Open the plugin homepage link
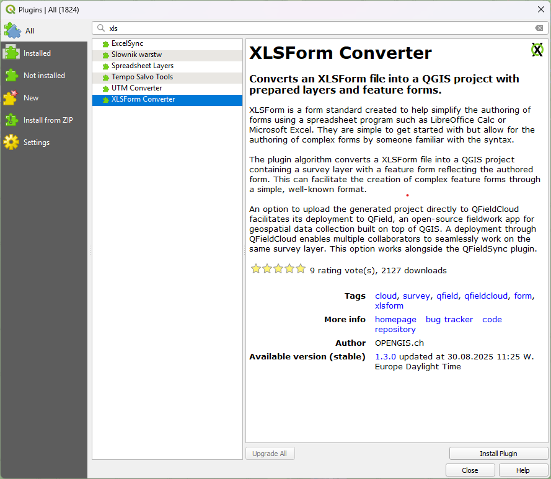 point(395,319)
